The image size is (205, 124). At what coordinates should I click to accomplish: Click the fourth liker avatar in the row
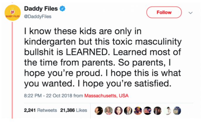(128, 110)
